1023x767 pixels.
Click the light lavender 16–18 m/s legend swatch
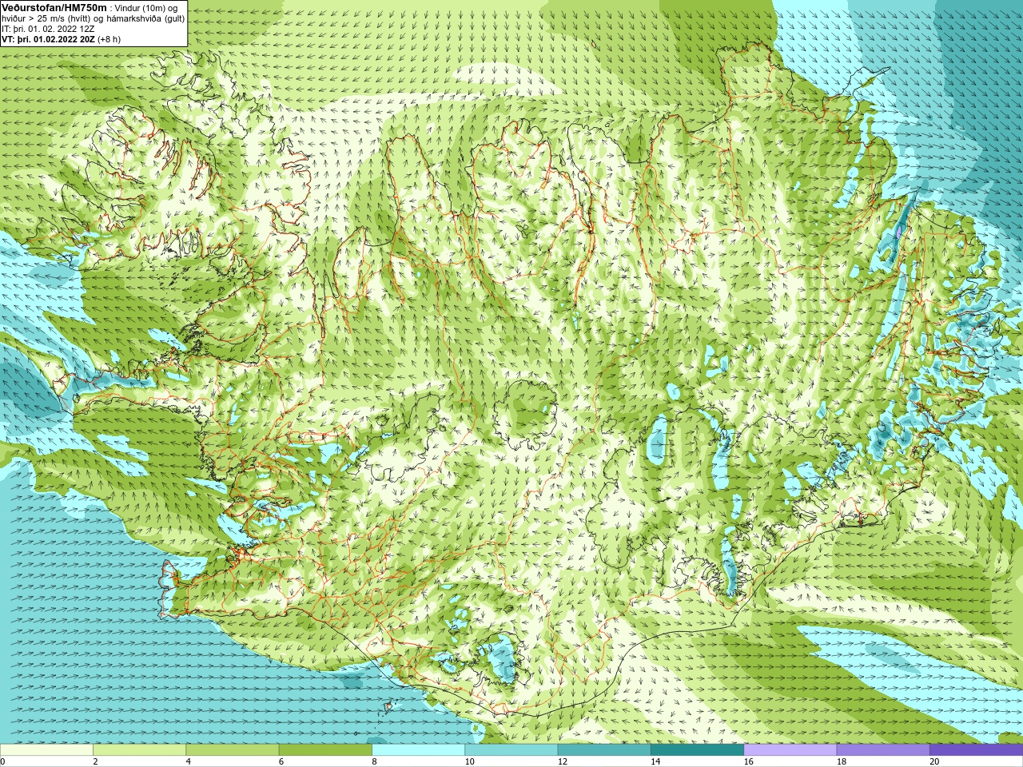790,749
